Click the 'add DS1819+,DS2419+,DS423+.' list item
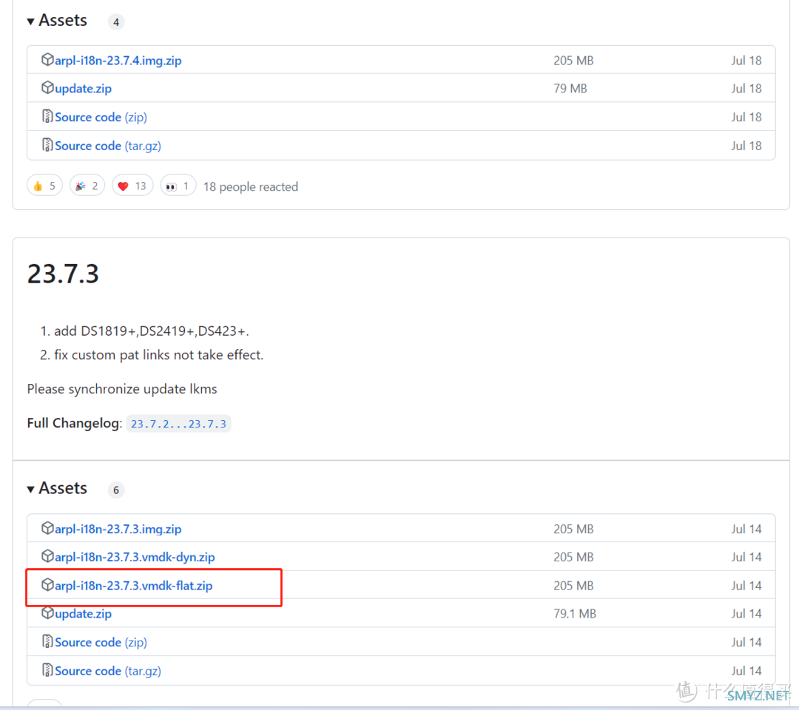This screenshot has width=799, height=710. coord(152,331)
